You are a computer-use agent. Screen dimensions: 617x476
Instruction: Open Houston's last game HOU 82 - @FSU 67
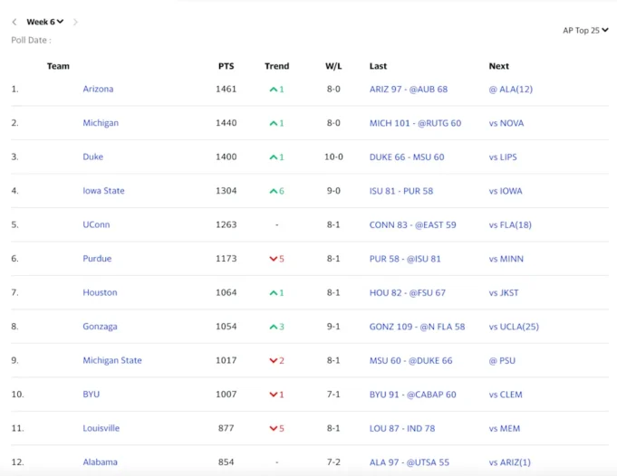(x=408, y=292)
